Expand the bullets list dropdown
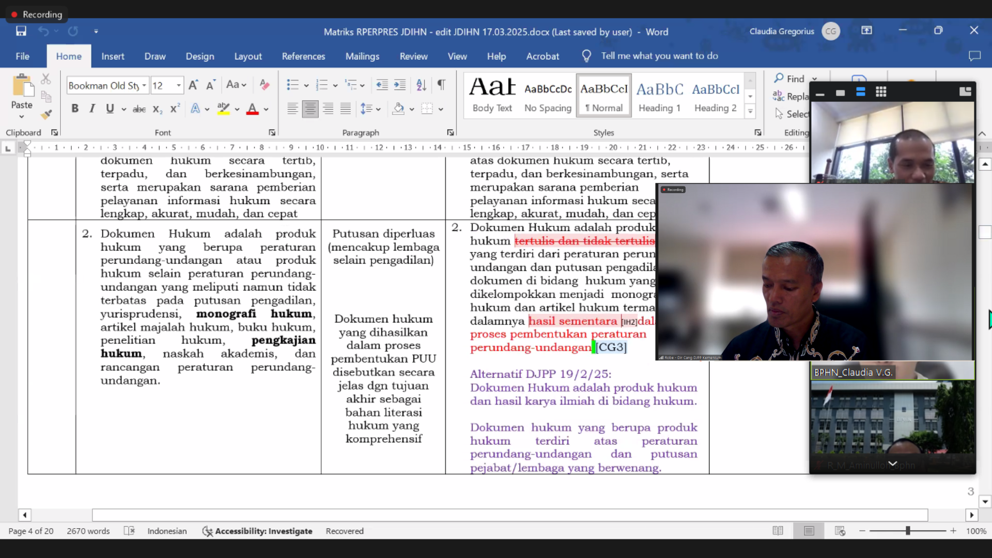This screenshot has height=558, width=992. coord(306,85)
